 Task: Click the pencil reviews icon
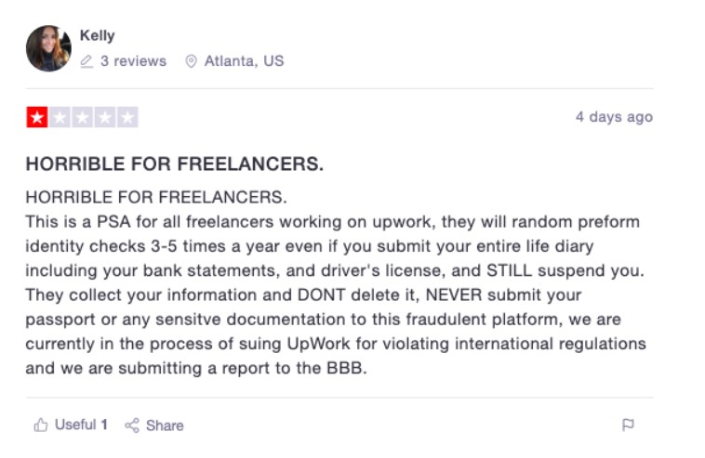tap(86, 61)
